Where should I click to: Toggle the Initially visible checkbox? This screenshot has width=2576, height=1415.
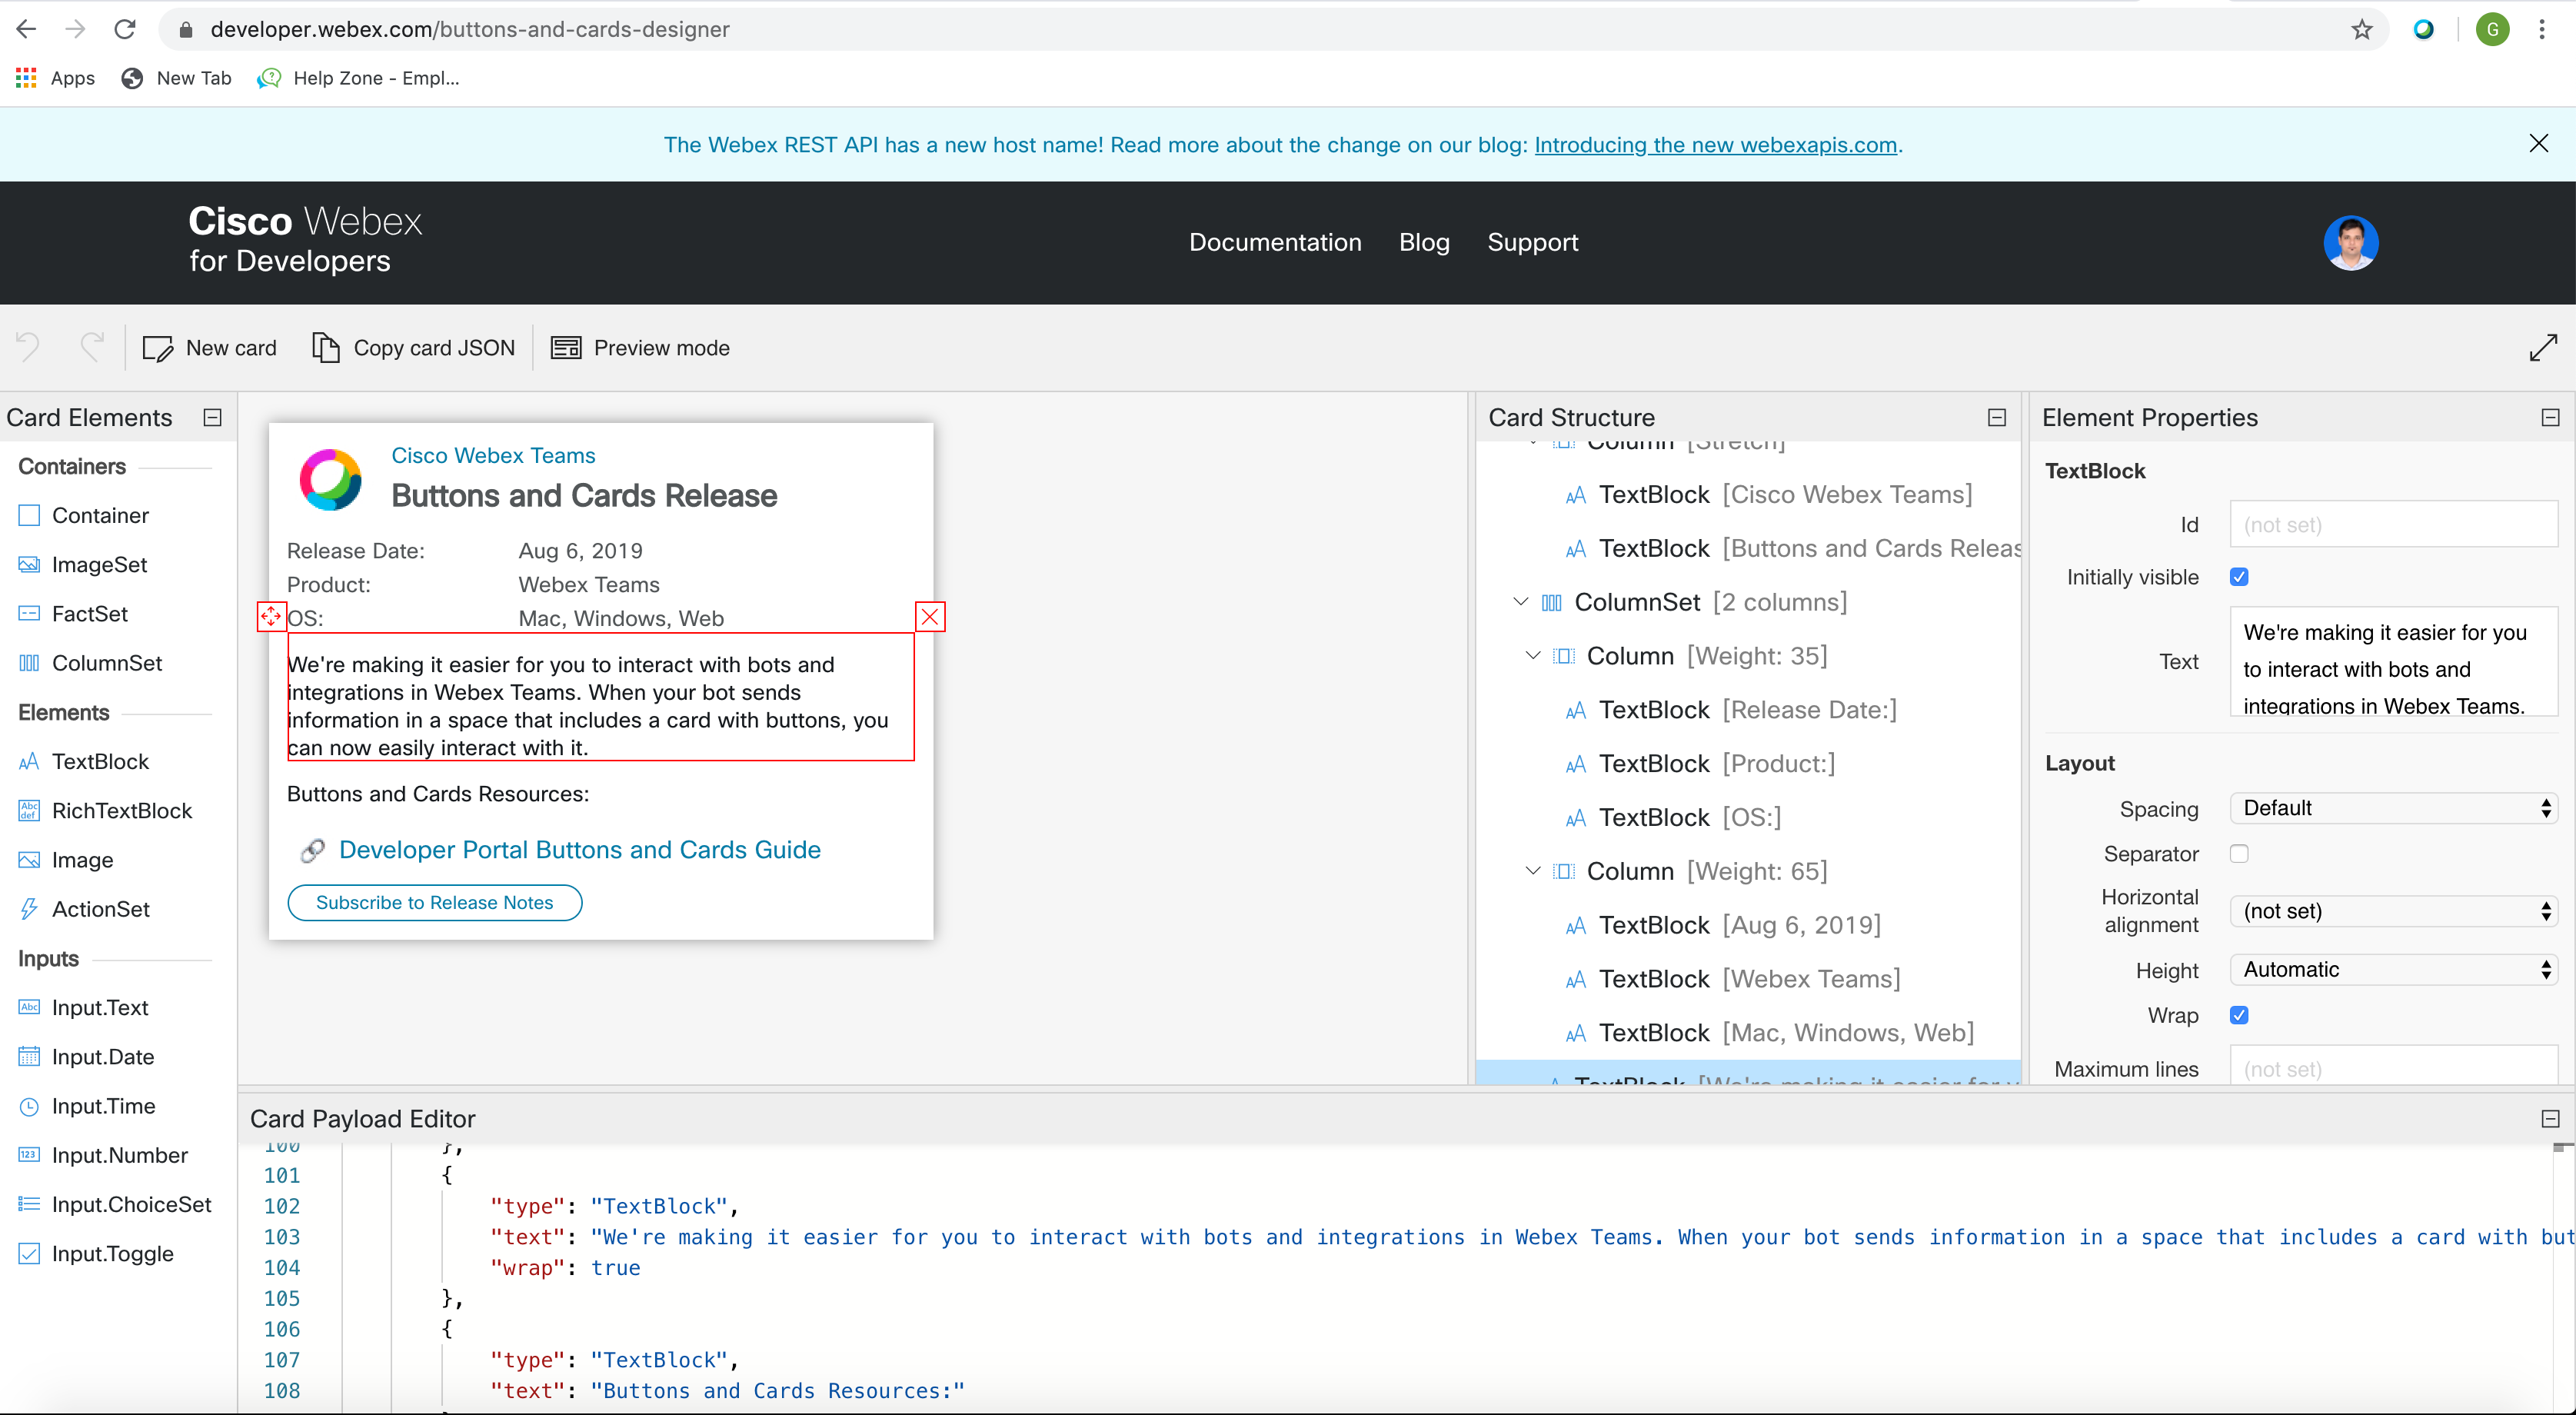coord(2239,577)
